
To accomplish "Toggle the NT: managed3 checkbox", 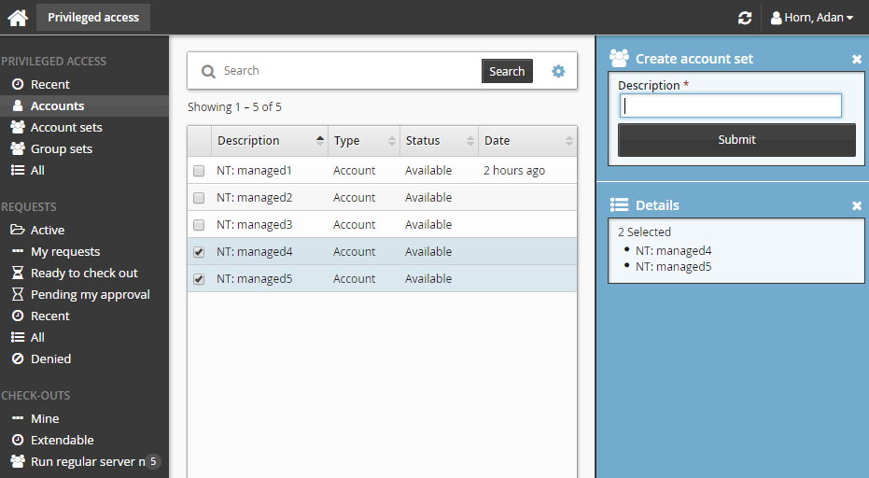I will tap(199, 225).
